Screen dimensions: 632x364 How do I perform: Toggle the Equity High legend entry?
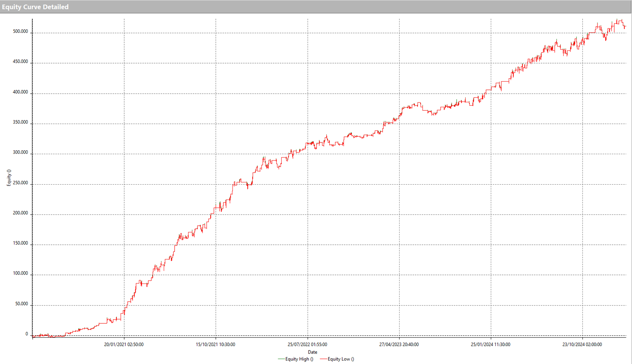pyautogui.click(x=299, y=359)
